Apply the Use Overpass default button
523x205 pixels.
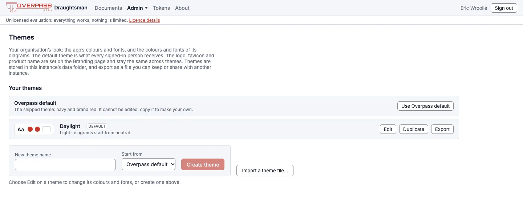pos(425,106)
